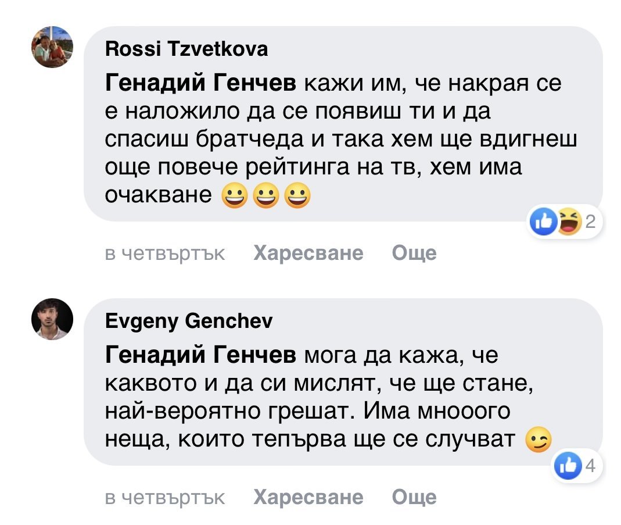Click the first grinning emoji after очакване
Screen dimensions: 621x525
coord(233,196)
